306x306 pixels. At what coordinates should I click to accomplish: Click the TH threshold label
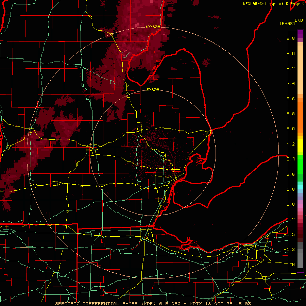coord(292,265)
